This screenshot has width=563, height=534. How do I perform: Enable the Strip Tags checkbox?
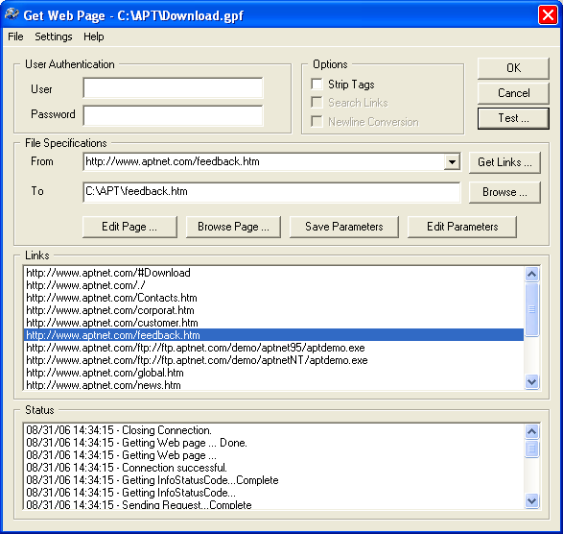click(317, 84)
